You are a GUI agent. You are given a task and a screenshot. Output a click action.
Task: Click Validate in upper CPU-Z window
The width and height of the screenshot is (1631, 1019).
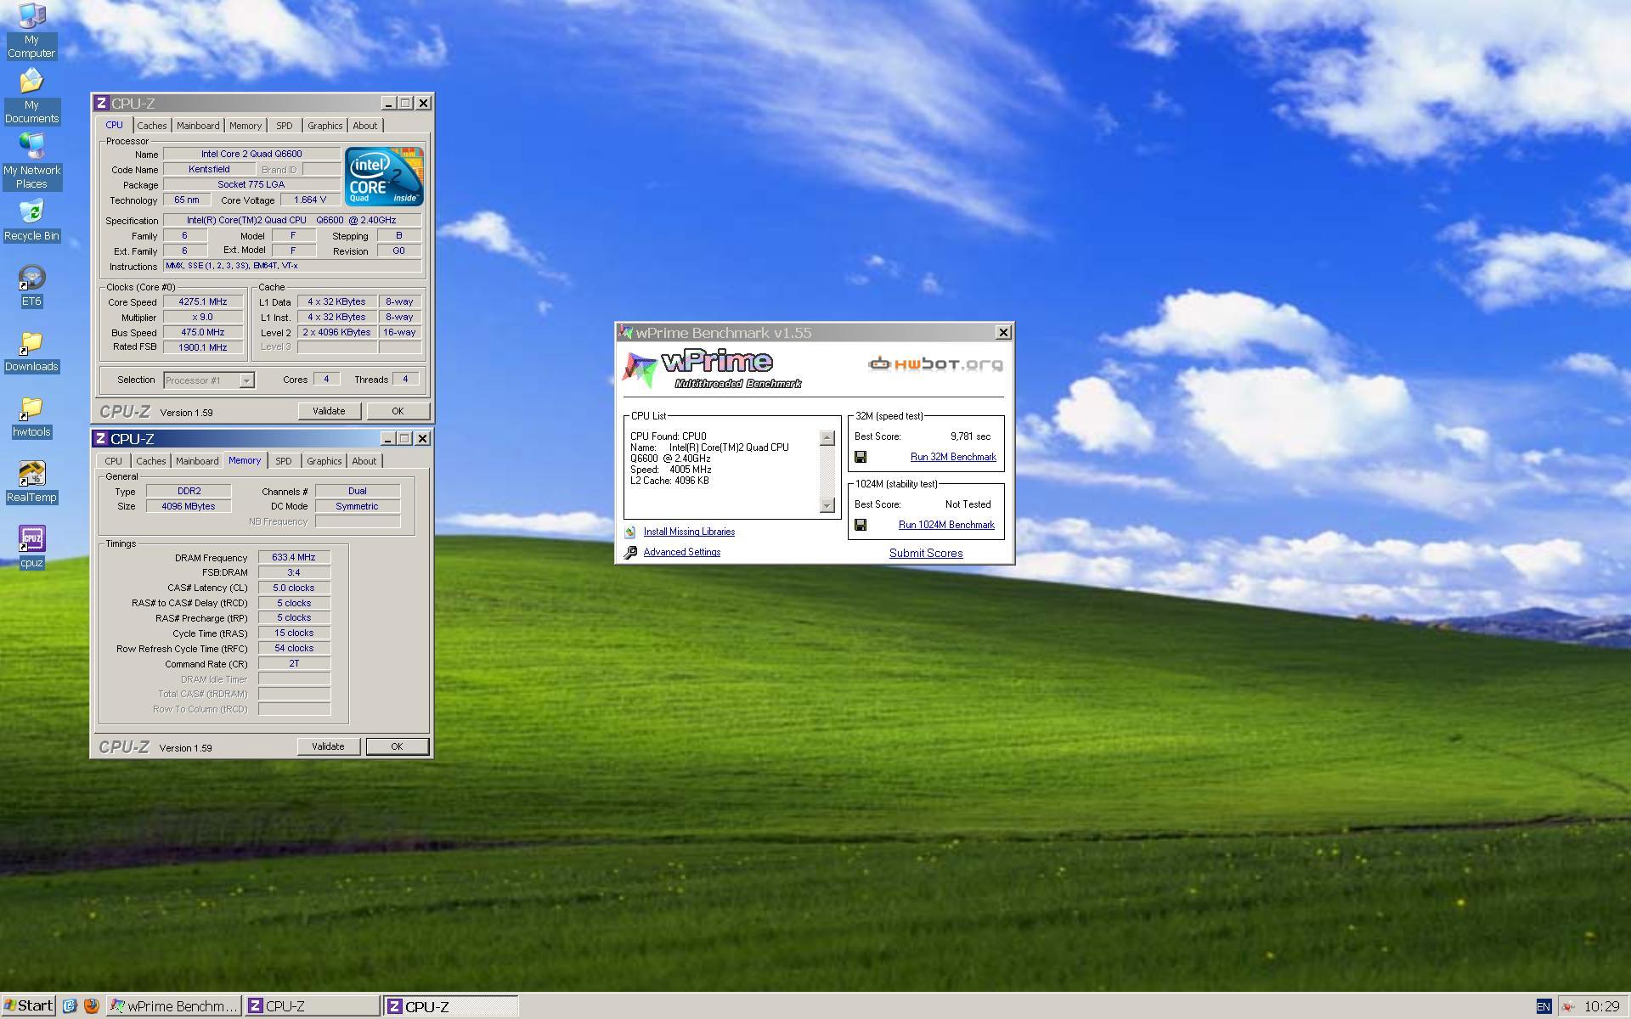[x=329, y=411]
